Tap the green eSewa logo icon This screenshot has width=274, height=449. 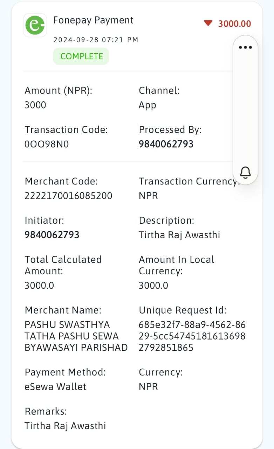point(35,25)
